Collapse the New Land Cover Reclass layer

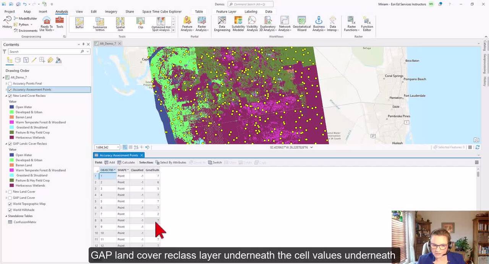[6, 96]
